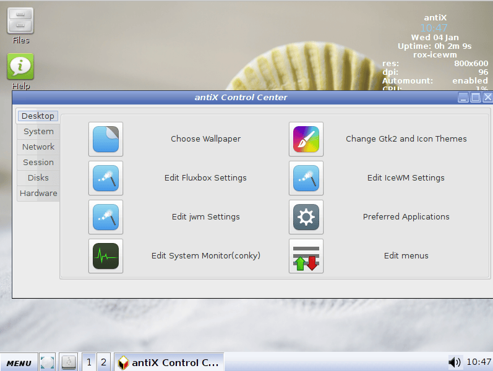The width and height of the screenshot is (493, 371).
Task: Minimize the antiX Control Center window
Action: tap(463, 98)
